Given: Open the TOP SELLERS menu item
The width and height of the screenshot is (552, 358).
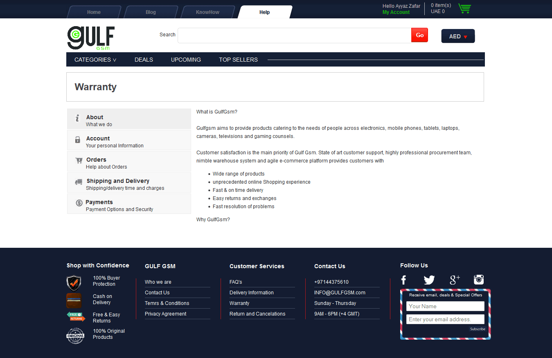Looking at the screenshot, I should (x=238, y=60).
